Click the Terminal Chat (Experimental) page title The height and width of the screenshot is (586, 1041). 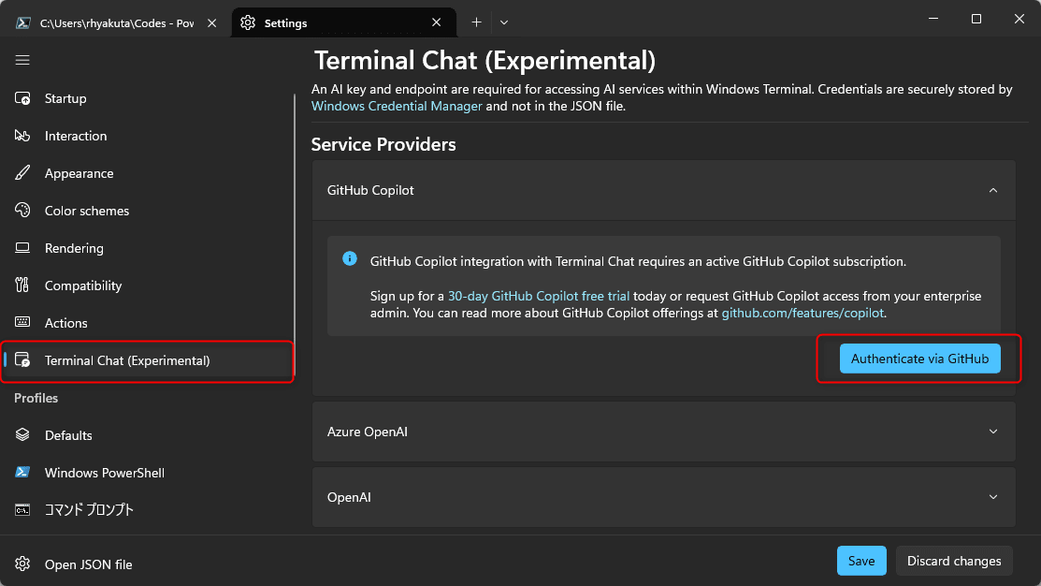(484, 61)
